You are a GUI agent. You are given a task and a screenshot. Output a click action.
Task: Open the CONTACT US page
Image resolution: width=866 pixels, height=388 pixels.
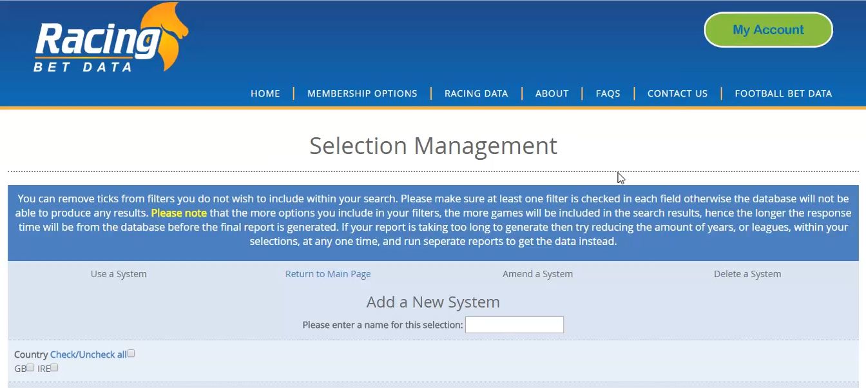[677, 93]
